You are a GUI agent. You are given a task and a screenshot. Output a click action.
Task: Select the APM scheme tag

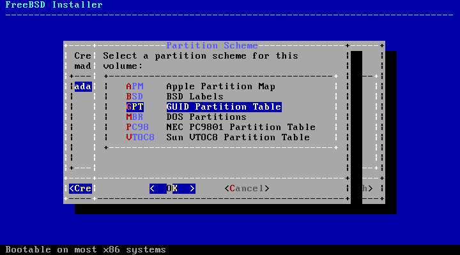(135, 87)
